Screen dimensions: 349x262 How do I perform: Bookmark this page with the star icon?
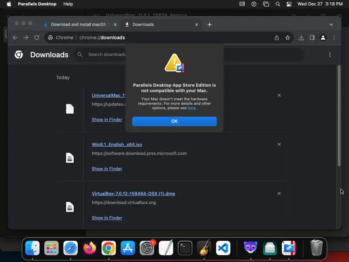tap(288, 38)
